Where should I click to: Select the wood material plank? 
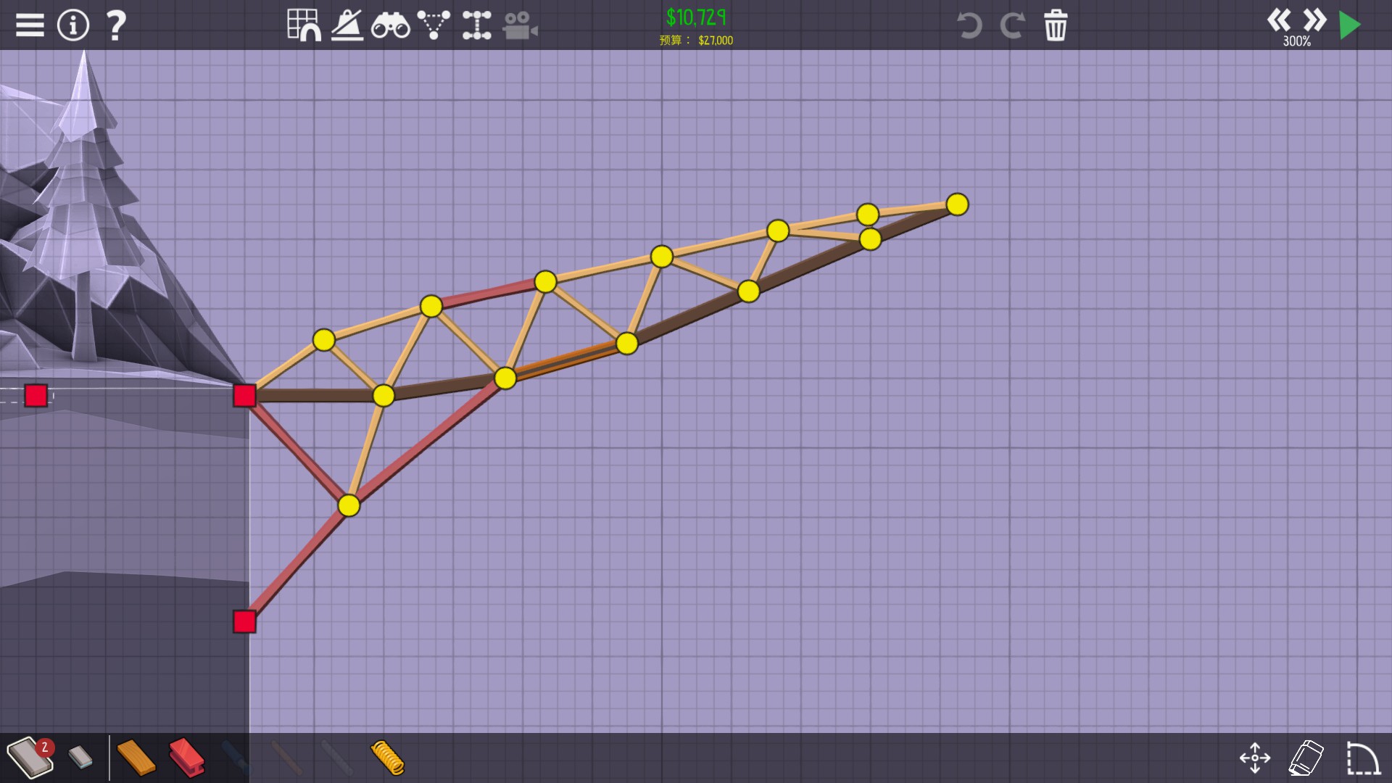(x=136, y=758)
